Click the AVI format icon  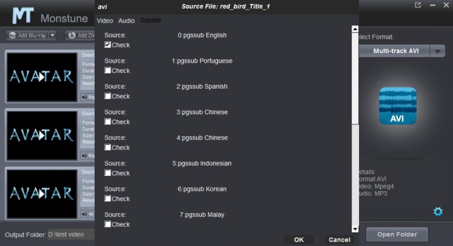tap(397, 106)
